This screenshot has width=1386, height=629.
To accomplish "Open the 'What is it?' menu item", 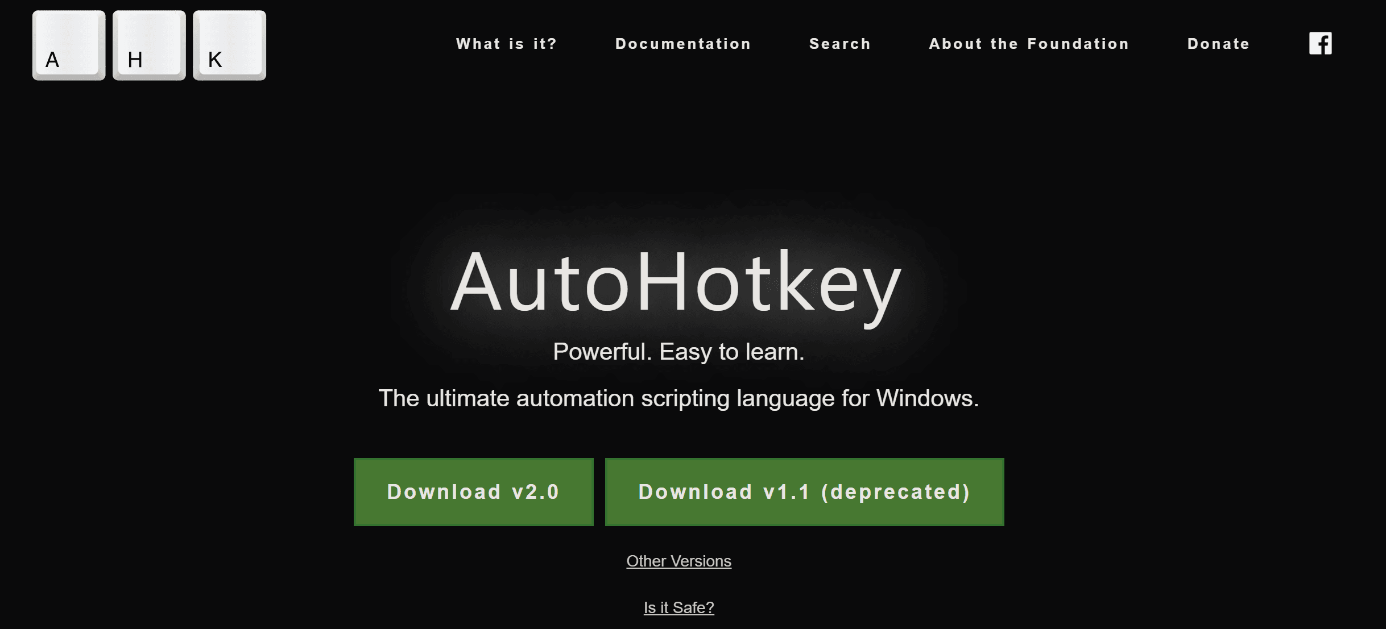I will [x=506, y=44].
